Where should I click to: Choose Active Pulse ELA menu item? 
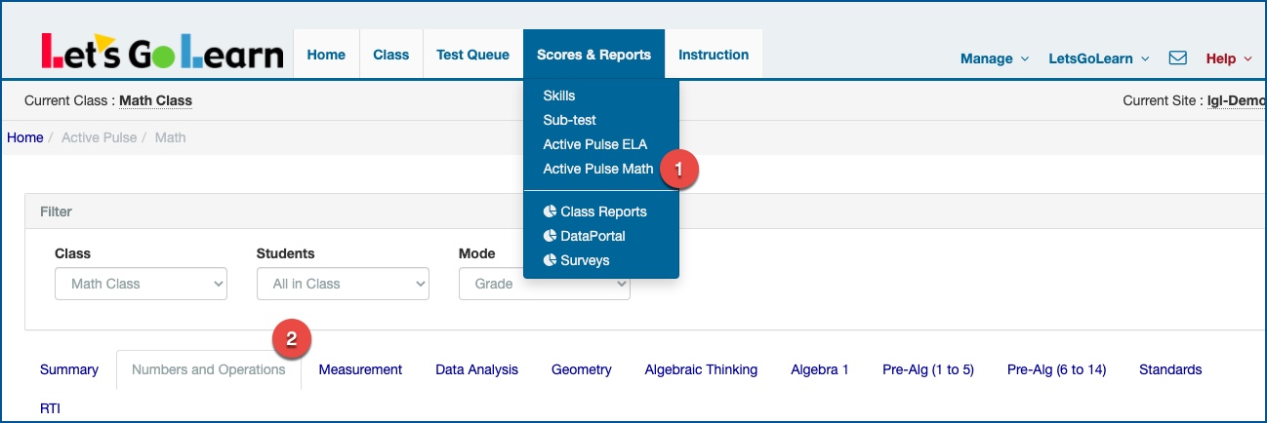tap(594, 144)
